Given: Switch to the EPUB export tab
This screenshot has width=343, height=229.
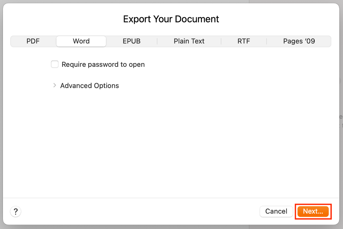Looking at the screenshot, I should [x=132, y=41].
